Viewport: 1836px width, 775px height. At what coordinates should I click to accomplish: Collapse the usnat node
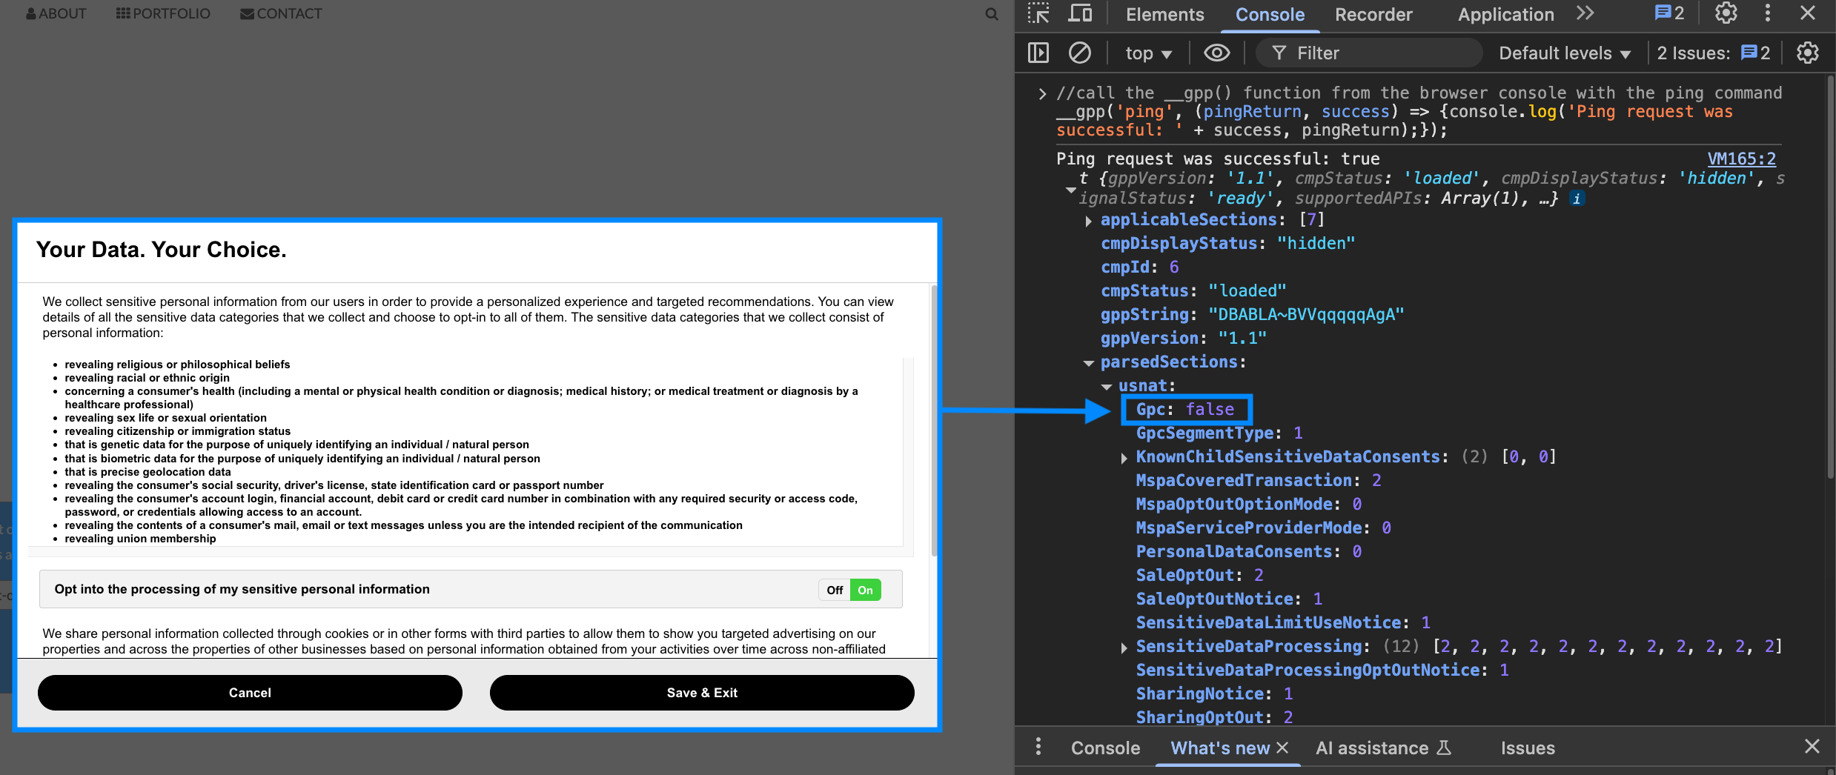tap(1107, 387)
